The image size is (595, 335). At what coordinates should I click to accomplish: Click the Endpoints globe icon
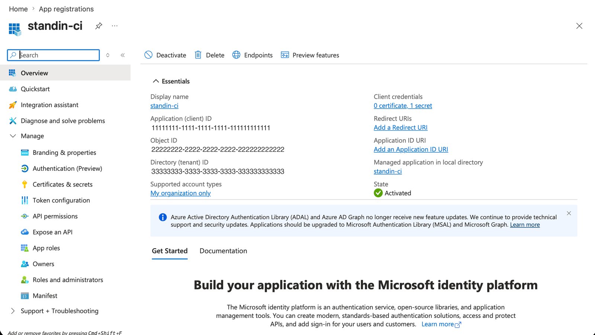coord(236,55)
